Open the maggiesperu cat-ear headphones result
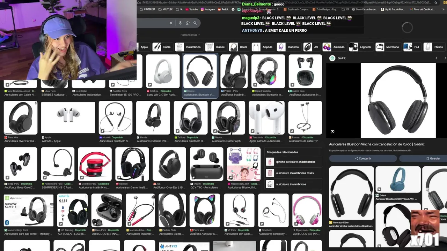Viewport: 447px width, 251px height. pyautogui.click(x=244, y=164)
